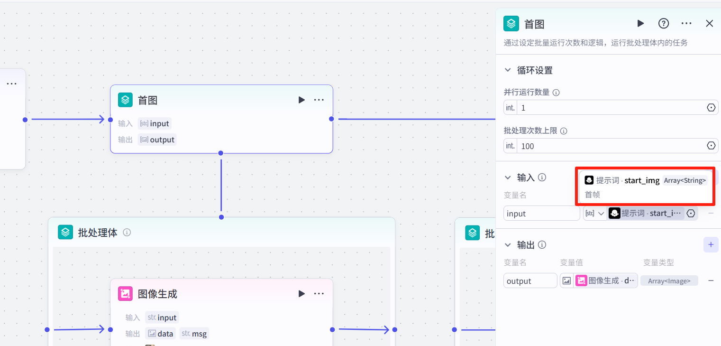Click the input tag on 首图 node
The image size is (721, 346).
click(x=155, y=123)
